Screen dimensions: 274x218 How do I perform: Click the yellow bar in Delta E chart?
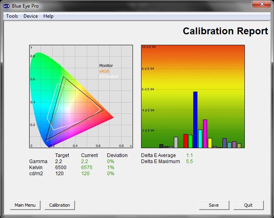210,143
